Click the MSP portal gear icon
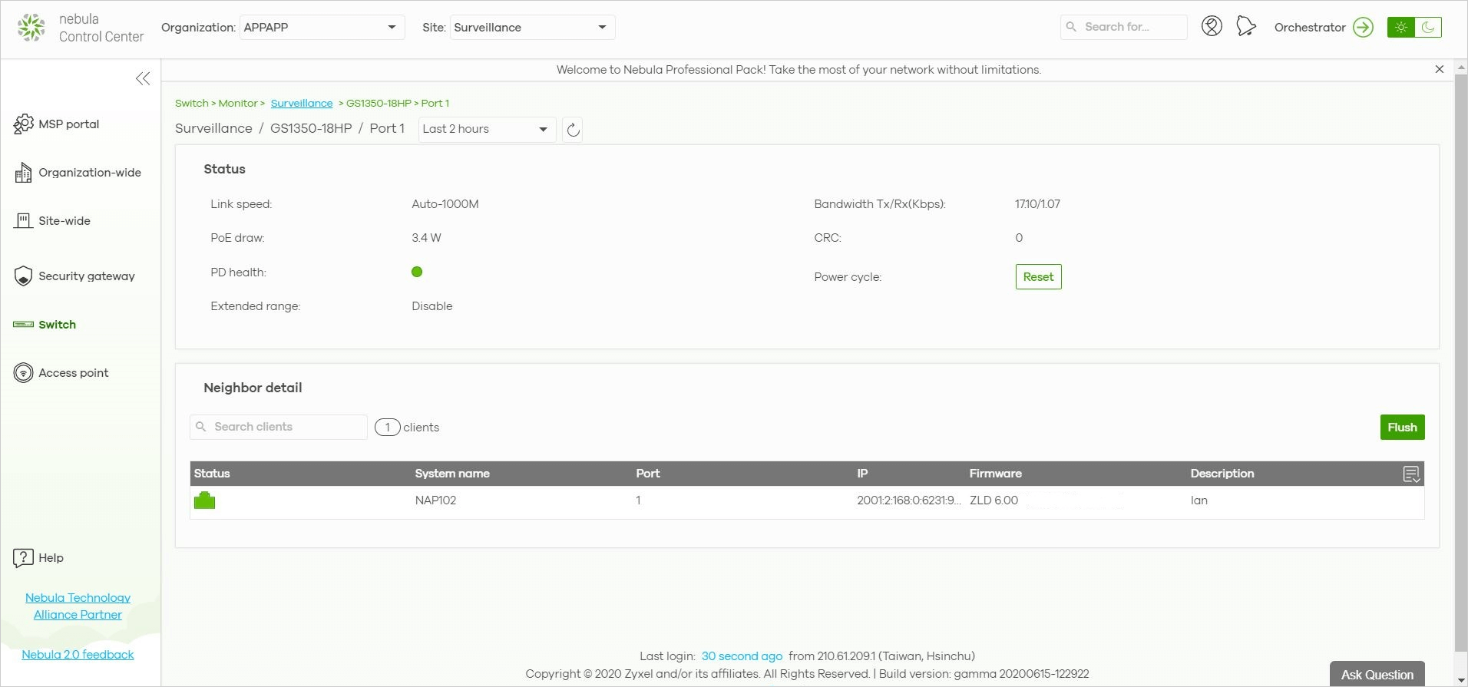 click(x=24, y=124)
